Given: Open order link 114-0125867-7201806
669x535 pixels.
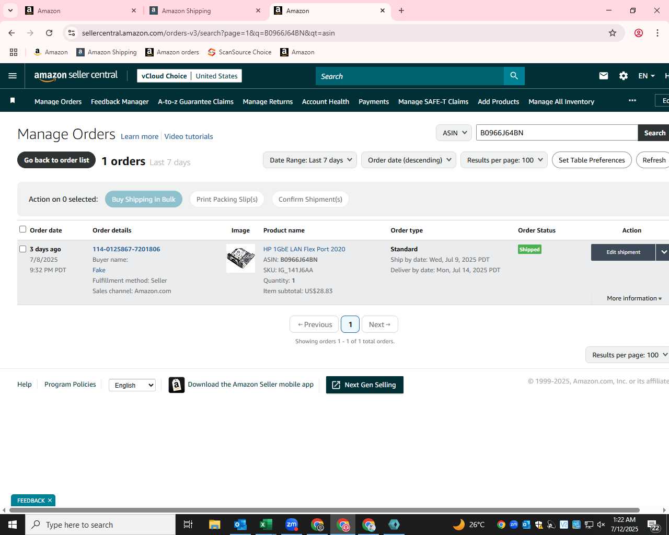Looking at the screenshot, I should click(x=126, y=249).
